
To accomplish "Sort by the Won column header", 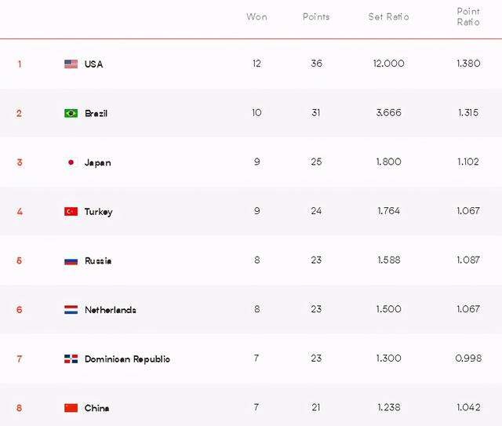I will click(256, 16).
